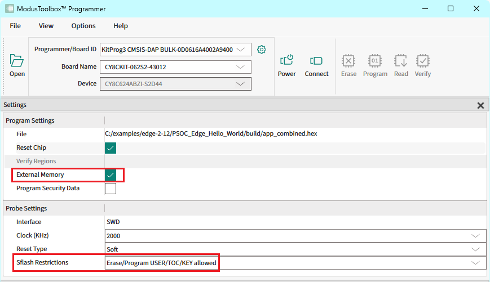Viewport: 490px width, 282px height.
Task: Uncheck the Reset Chip checkbox
Action: pyautogui.click(x=111, y=148)
